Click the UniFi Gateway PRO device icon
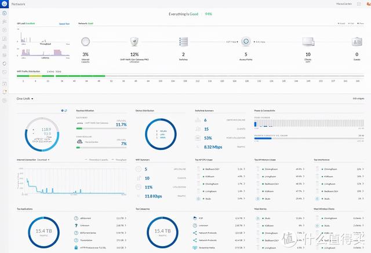 pyautogui.click(x=134, y=41)
